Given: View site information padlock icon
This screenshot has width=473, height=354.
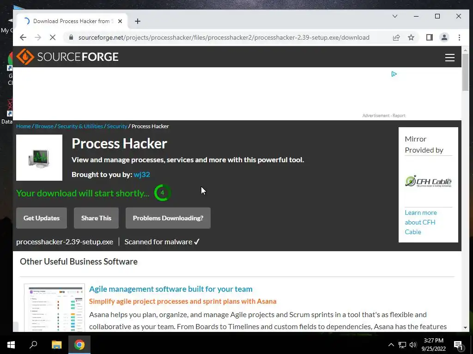Looking at the screenshot, I should 71,37.
